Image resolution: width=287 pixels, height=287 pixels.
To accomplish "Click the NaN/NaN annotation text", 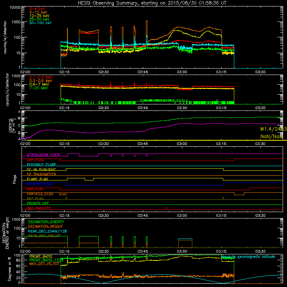I will click(272, 136).
